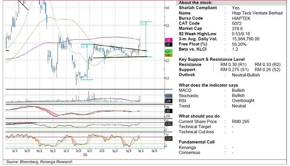Select the 'Sep 30' date axis label
Image resolution: width=290 pixels, height=166 pixels.
pos(154,151)
